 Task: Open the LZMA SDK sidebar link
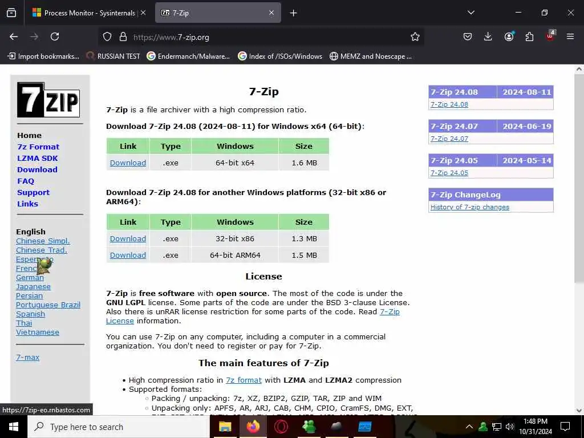point(37,159)
